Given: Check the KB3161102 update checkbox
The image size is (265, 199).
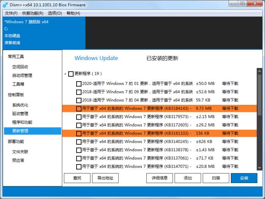Looking at the screenshot, I should [79, 133].
